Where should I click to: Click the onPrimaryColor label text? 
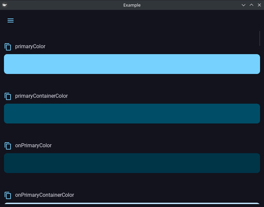coord(33,146)
